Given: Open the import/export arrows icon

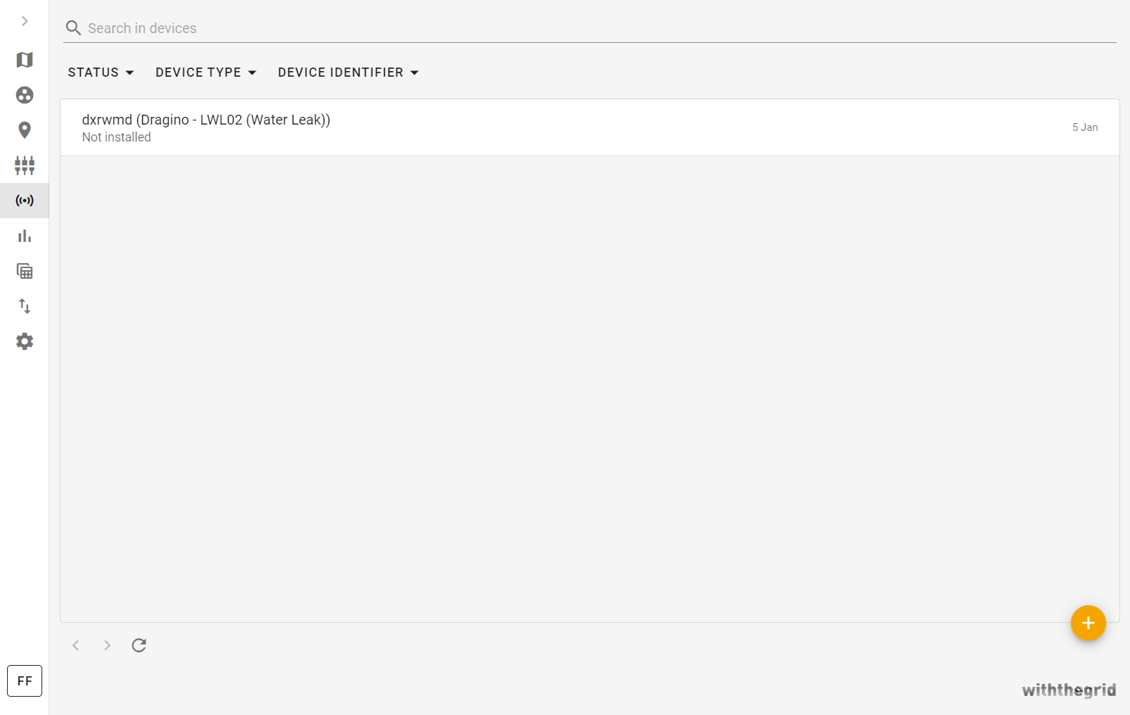Looking at the screenshot, I should [x=25, y=306].
